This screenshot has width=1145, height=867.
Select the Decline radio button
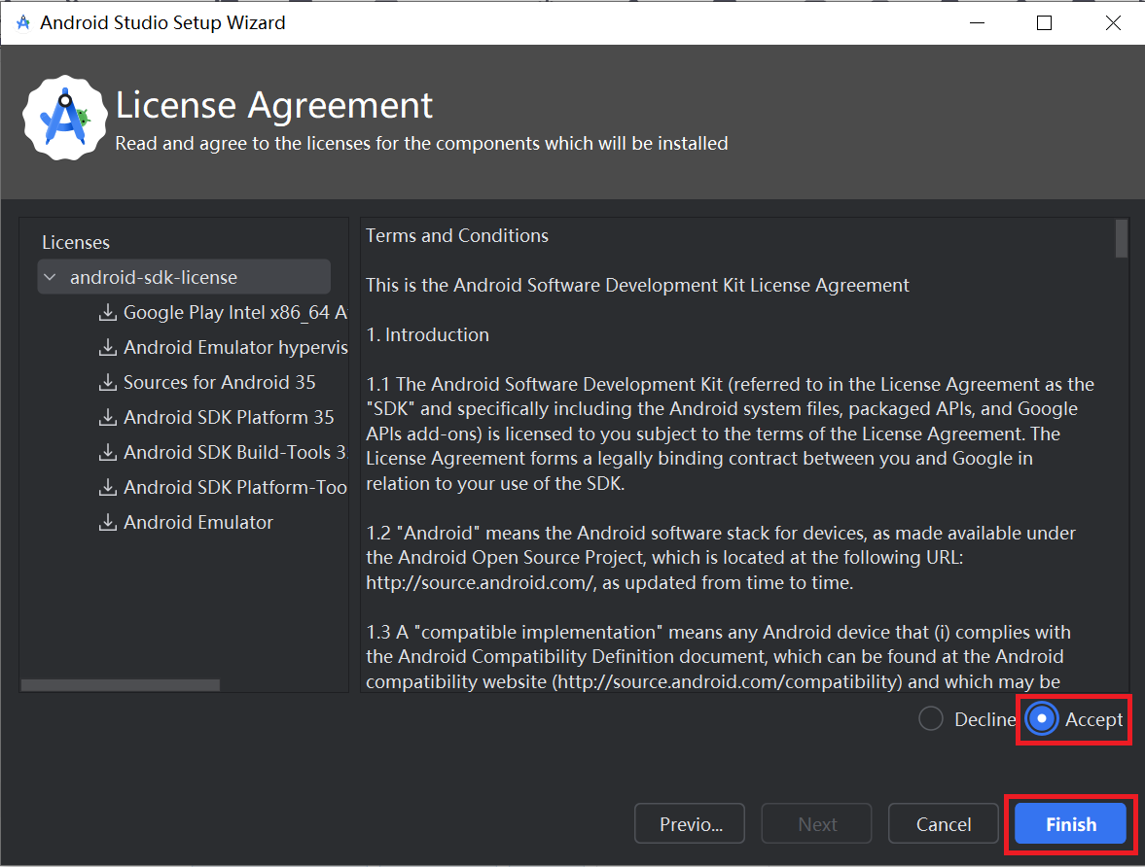click(931, 719)
